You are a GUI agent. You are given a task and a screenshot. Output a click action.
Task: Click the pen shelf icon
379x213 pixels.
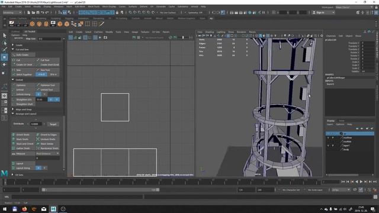[101, 24]
